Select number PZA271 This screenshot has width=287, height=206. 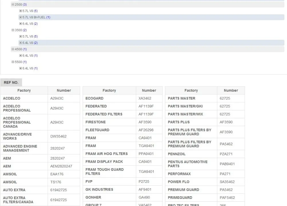[x=231, y=154]
